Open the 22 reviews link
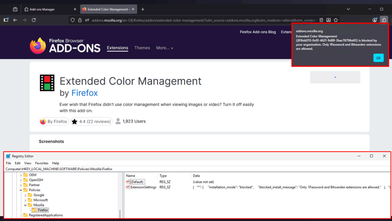 click(x=98, y=122)
